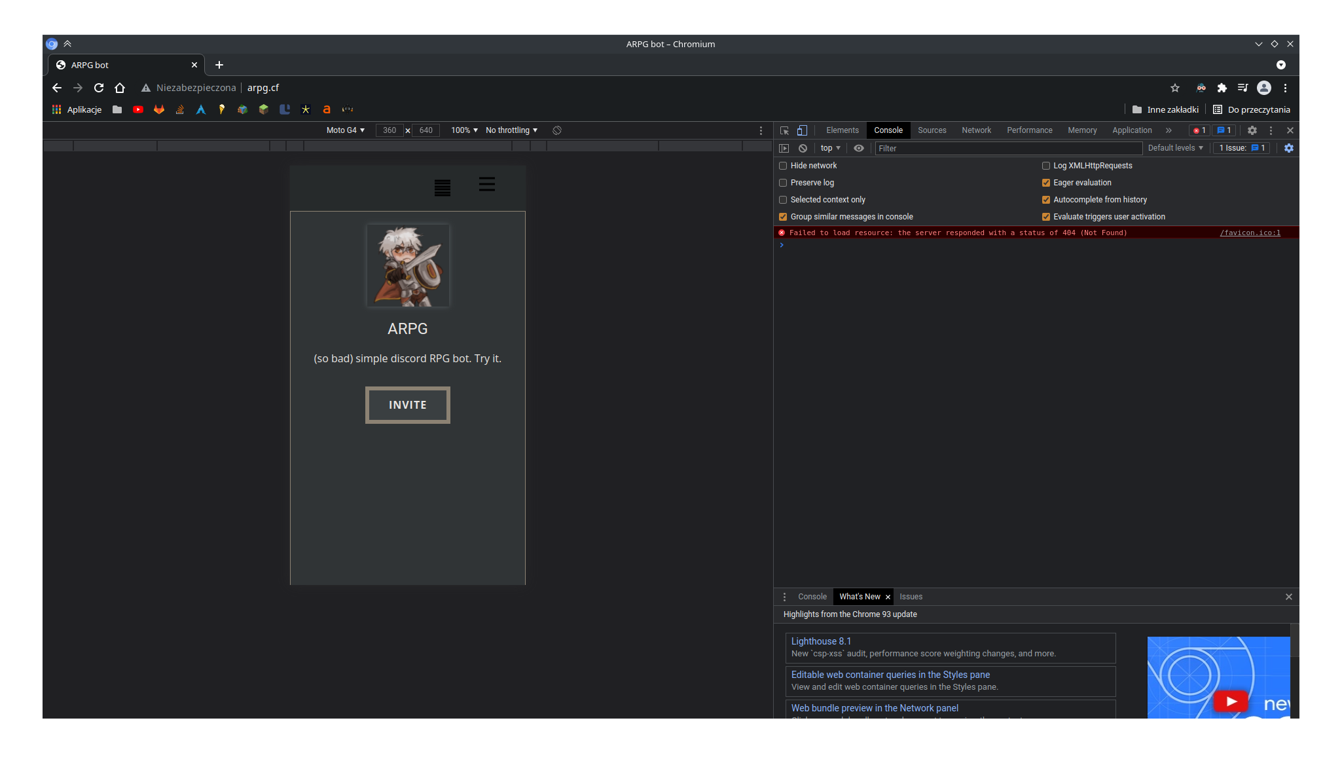
Task: Click the inspect element picker icon
Action: click(x=784, y=130)
